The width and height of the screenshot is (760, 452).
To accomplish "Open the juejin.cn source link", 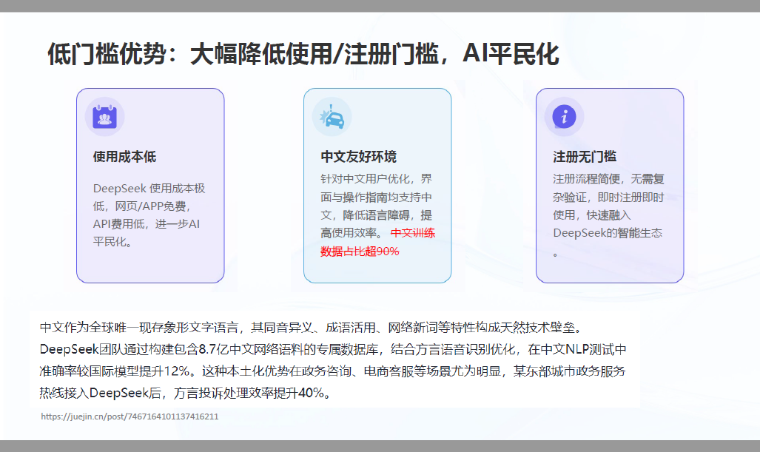I will click(130, 416).
